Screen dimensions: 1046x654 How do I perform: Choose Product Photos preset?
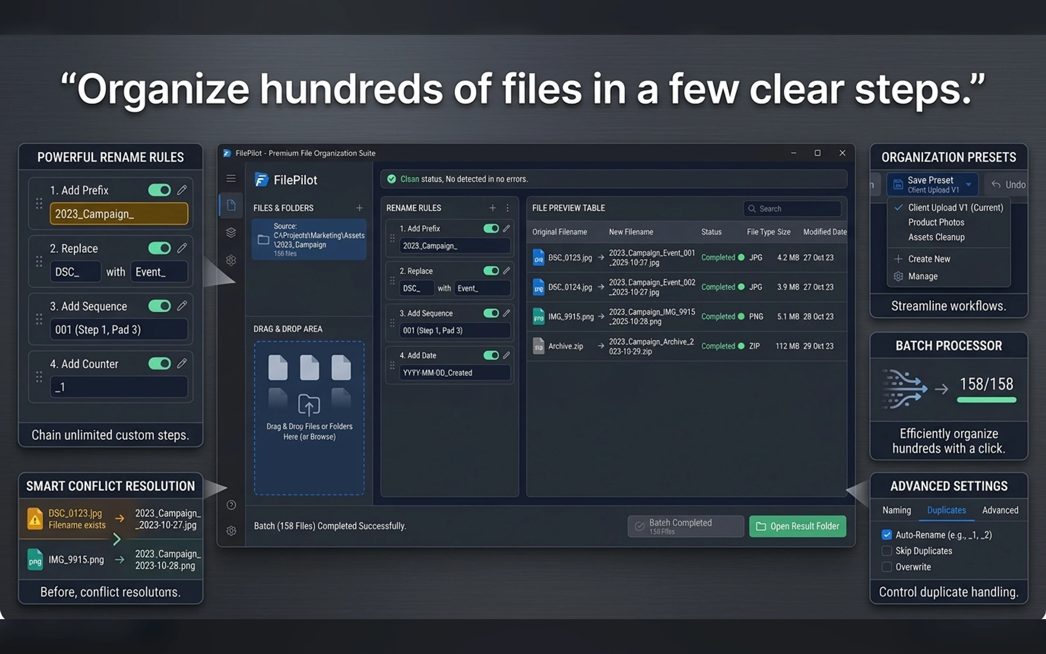(936, 222)
